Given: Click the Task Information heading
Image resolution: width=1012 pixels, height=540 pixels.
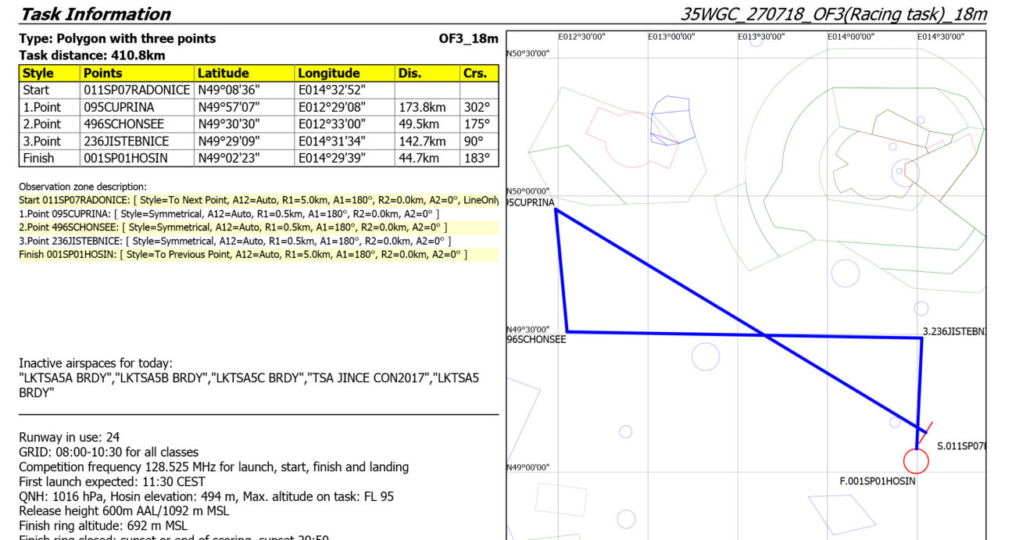Looking at the screenshot, I should coord(95,14).
